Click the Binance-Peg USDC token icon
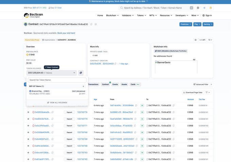Viewport: 231px width, 162px height. pos(30,91)
